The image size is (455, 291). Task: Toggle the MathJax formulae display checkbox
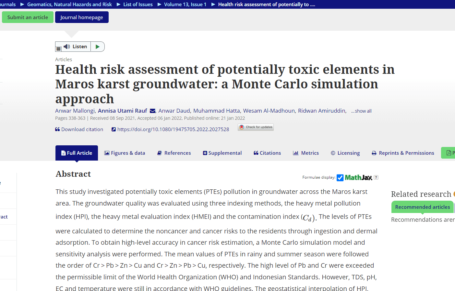click(x=340, y=178)
